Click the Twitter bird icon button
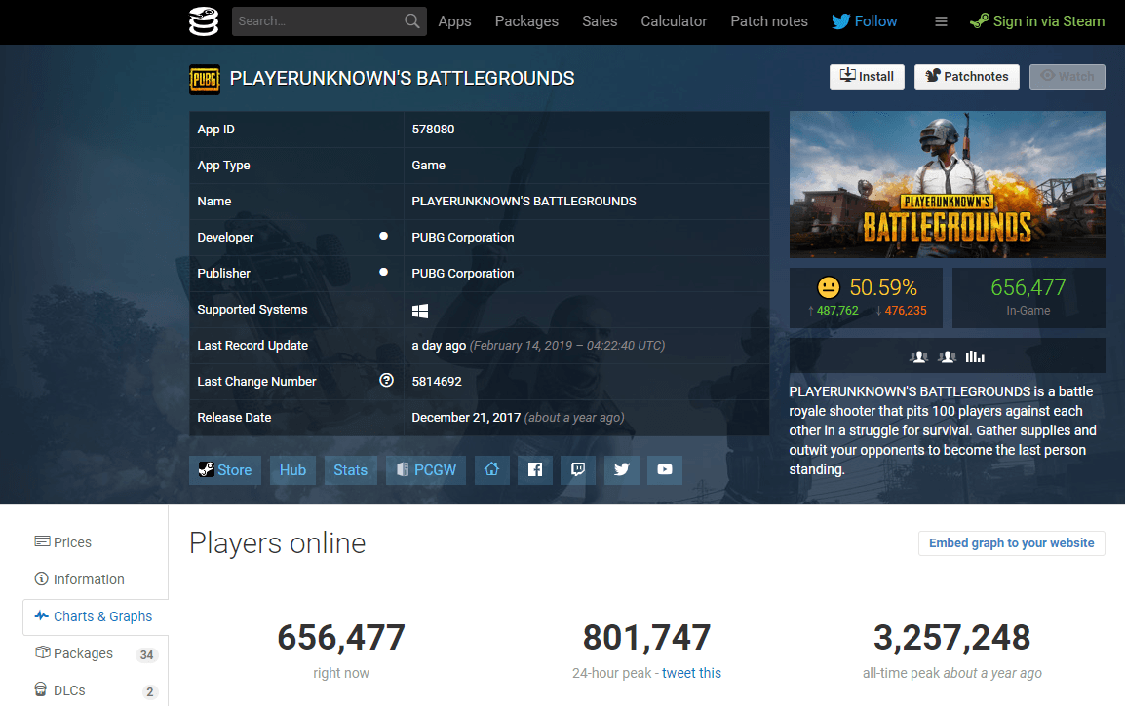Screen dimensions: 1125x706 click(x=621, y=470)
